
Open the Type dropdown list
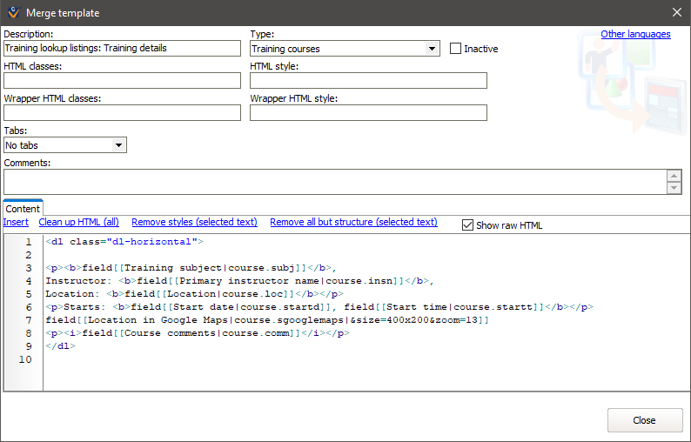point(433,49)
